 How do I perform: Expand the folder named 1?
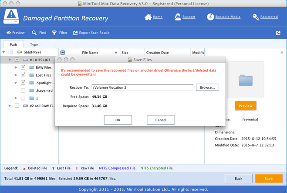[x=16, y=98]
